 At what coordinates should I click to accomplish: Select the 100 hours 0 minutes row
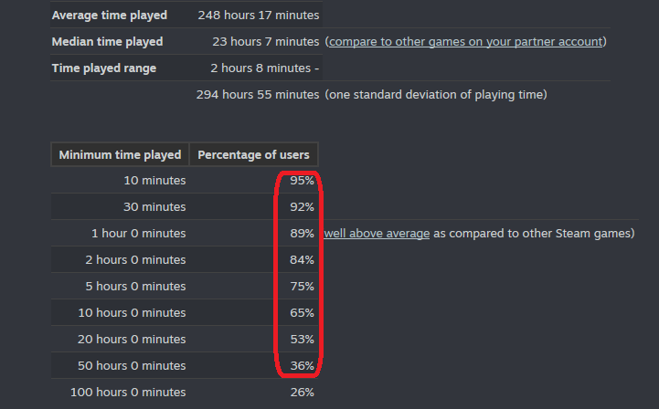click(x=128, y=393)
